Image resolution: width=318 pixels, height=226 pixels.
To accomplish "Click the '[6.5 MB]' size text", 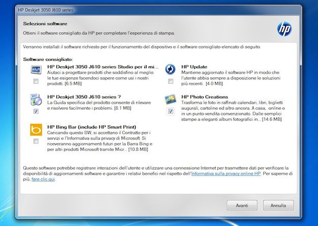I will [x=73, y=84].
